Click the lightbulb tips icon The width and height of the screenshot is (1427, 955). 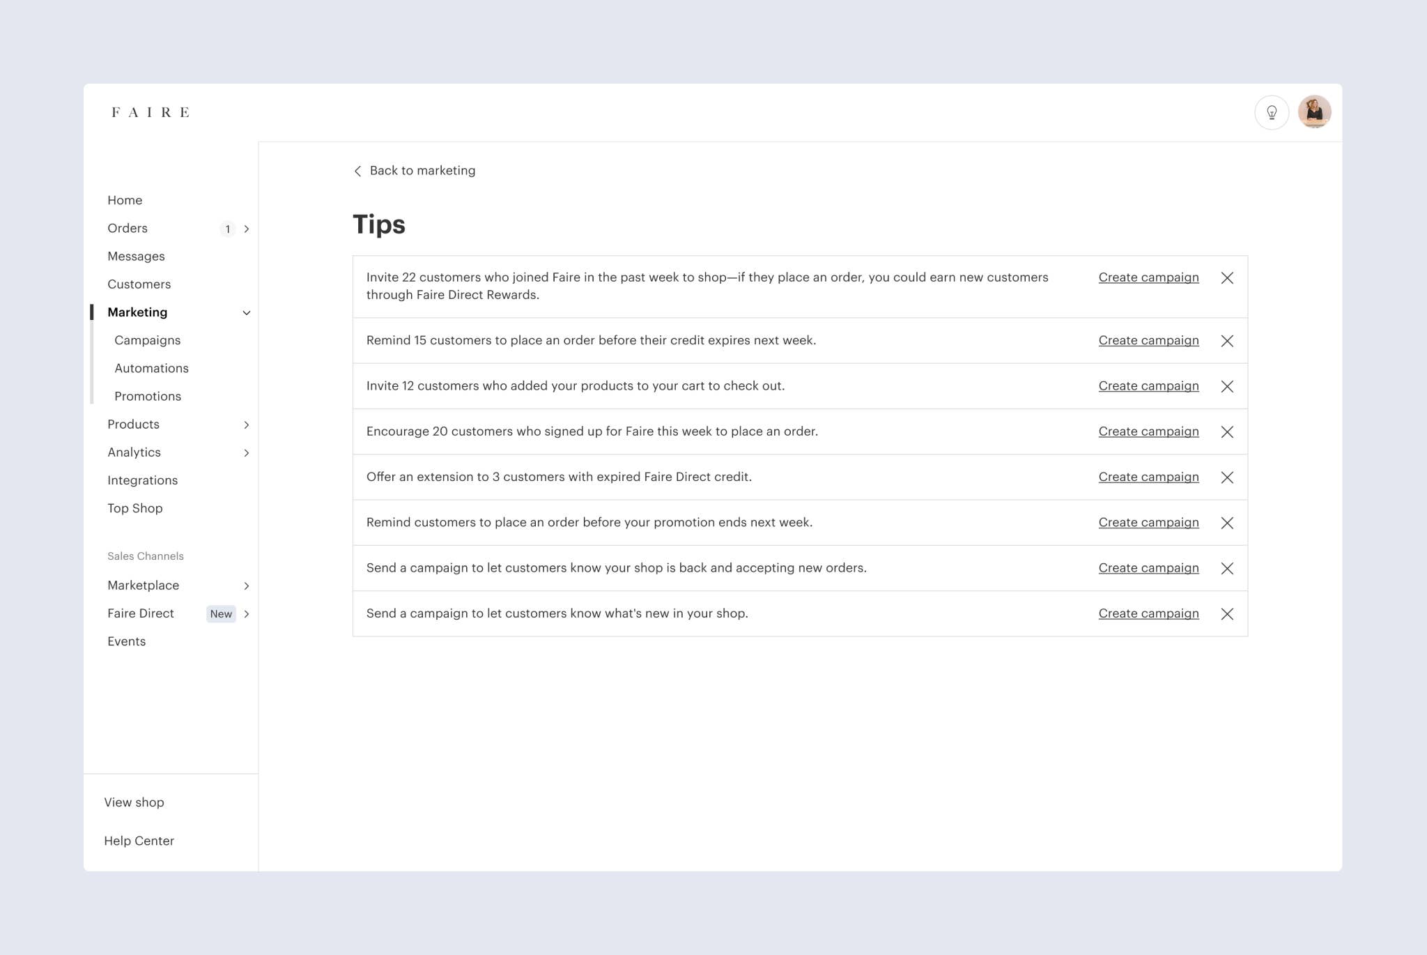(x=1272, y=112)
